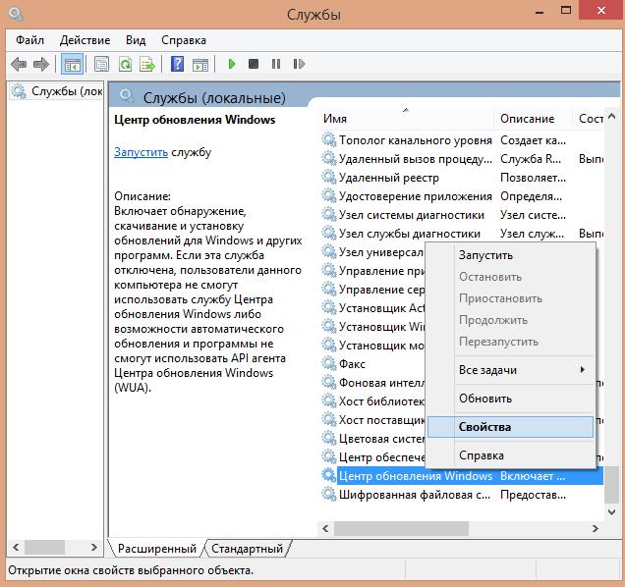
Task: Click the Export list toolbar icon
Action: [147, 64]
